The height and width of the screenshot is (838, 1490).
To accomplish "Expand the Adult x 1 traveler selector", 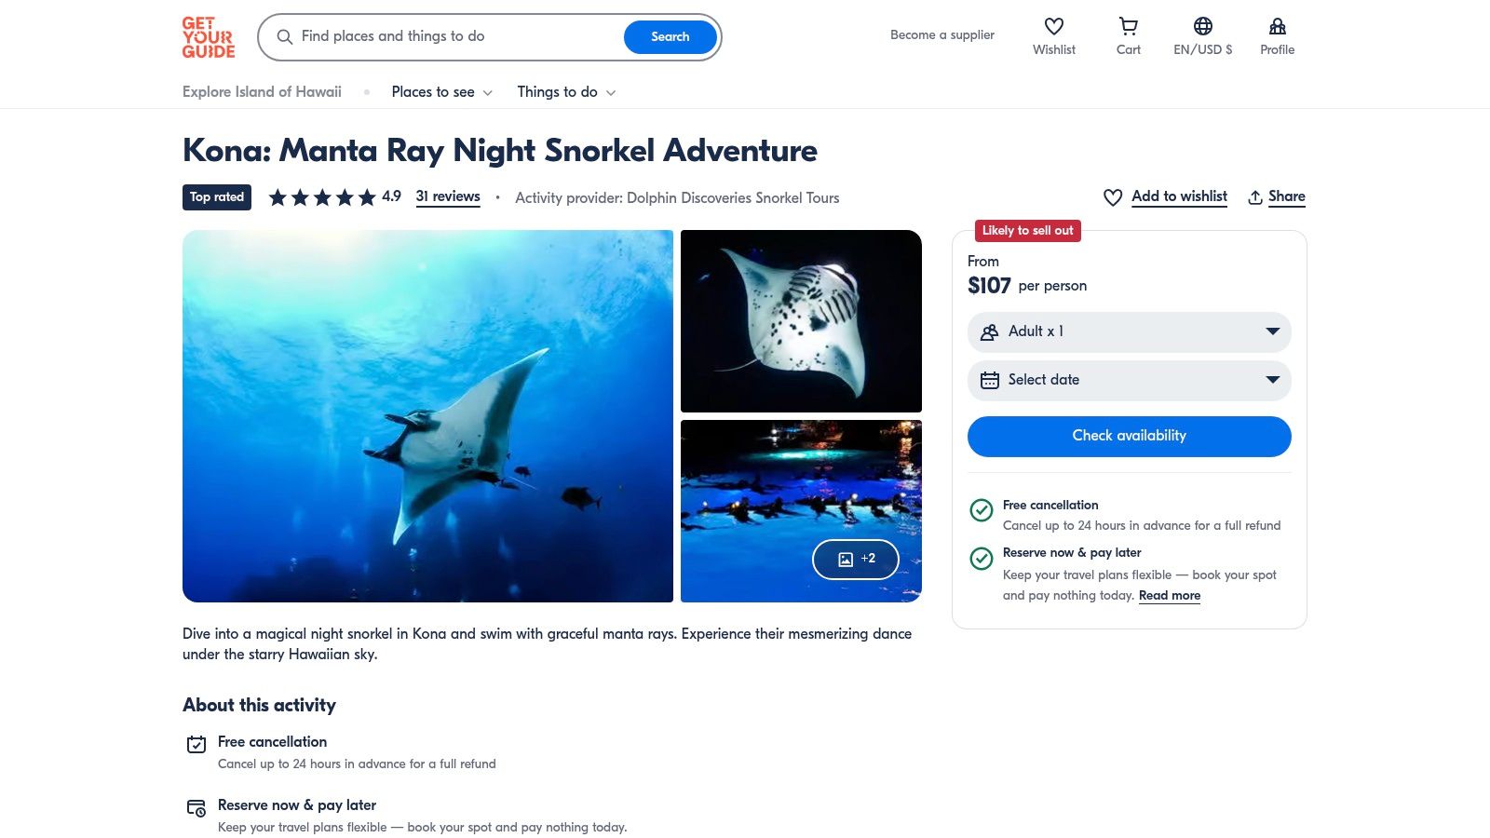I will [1128, 331].
